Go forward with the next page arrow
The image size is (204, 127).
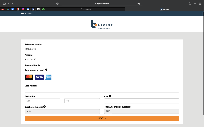[x=18, y=3]
